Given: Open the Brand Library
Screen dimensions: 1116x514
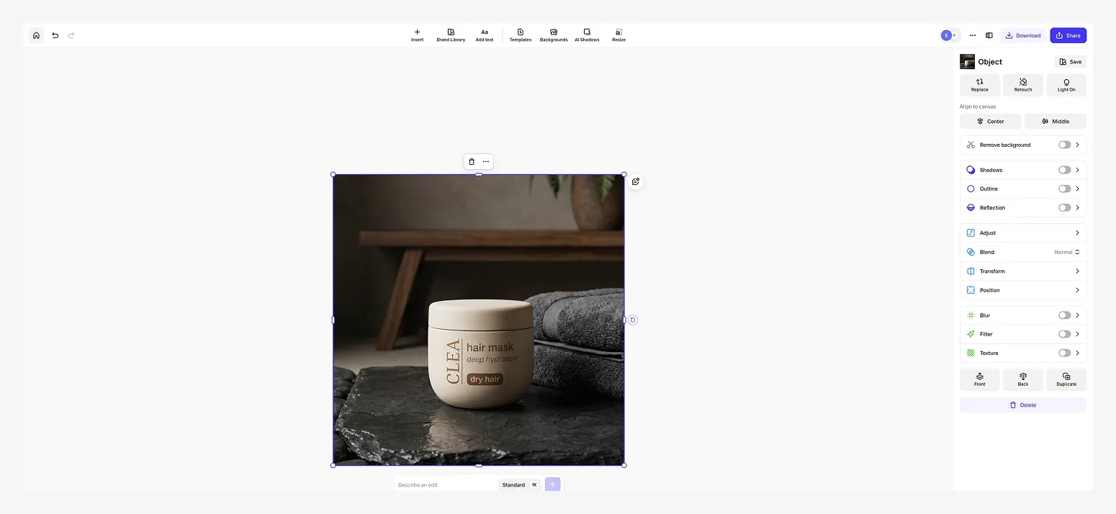Looking at the screenshot, I should [x=451, y=35].
